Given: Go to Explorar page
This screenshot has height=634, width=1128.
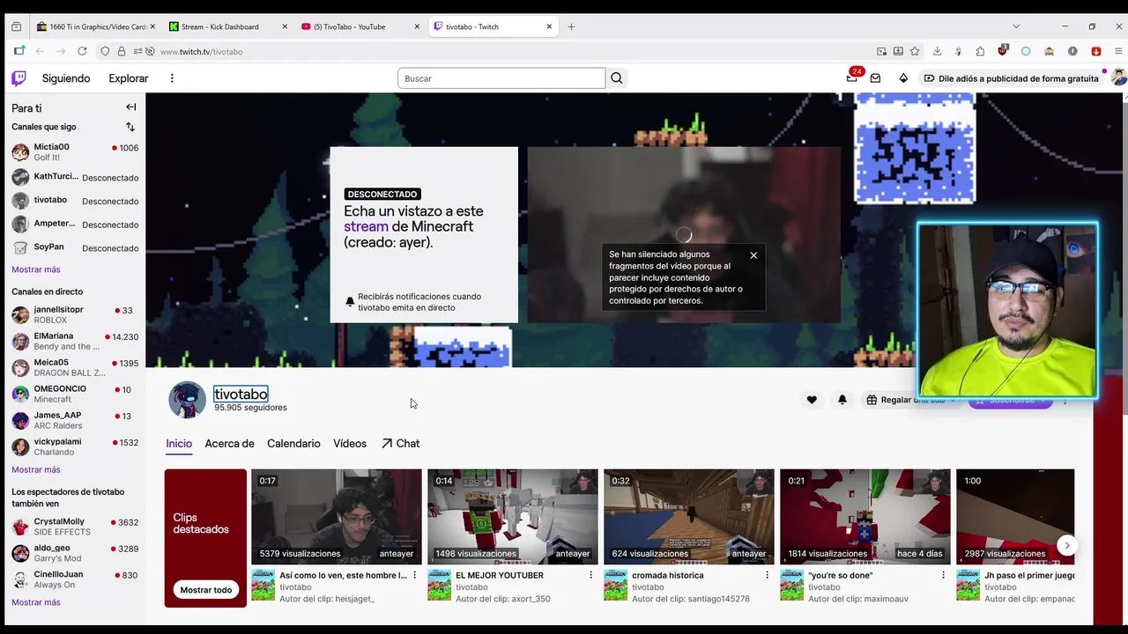Looking at the screenshot, I should click(x=129, y=78).
